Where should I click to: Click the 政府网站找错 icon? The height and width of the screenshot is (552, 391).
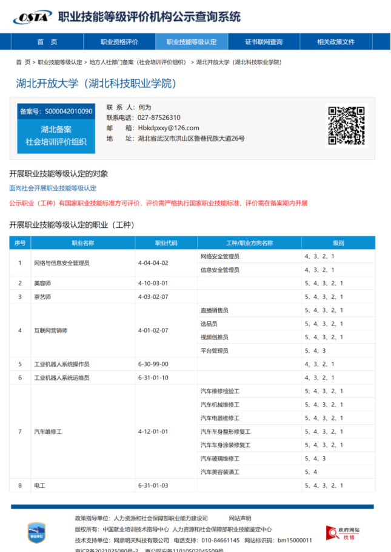pos(343,533)
